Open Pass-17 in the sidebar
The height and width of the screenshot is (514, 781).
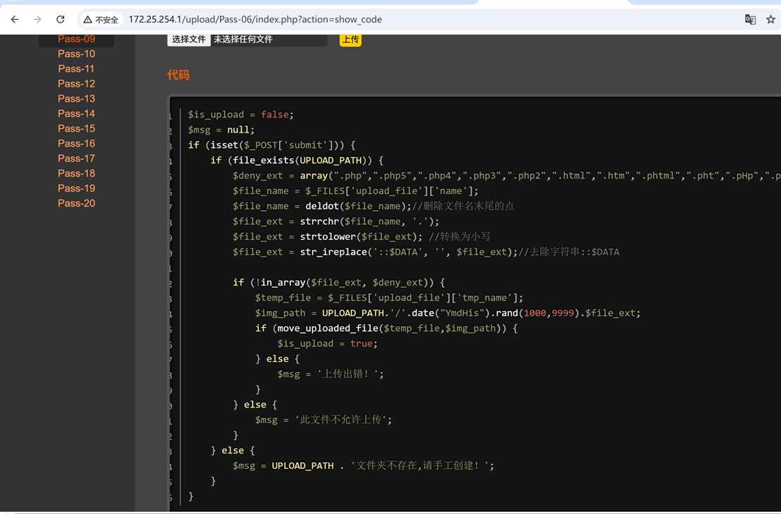pos(76,159)
